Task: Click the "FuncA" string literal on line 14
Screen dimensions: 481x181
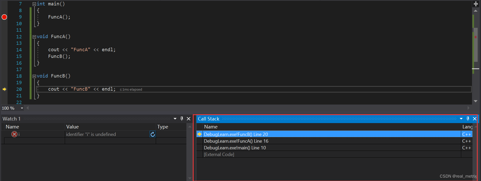Action: (x=80, y=50)
